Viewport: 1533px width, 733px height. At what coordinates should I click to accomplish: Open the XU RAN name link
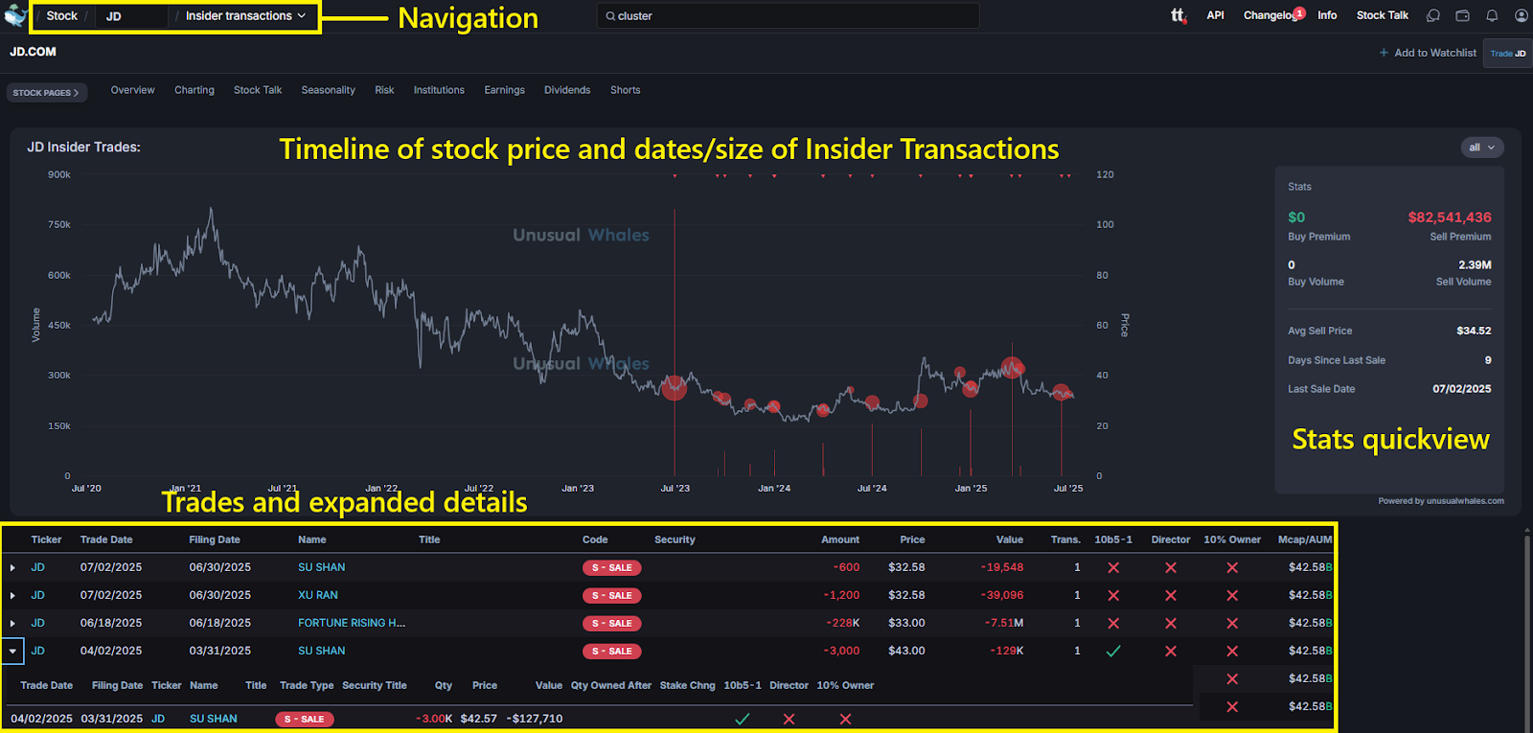(x=317, y=595)
